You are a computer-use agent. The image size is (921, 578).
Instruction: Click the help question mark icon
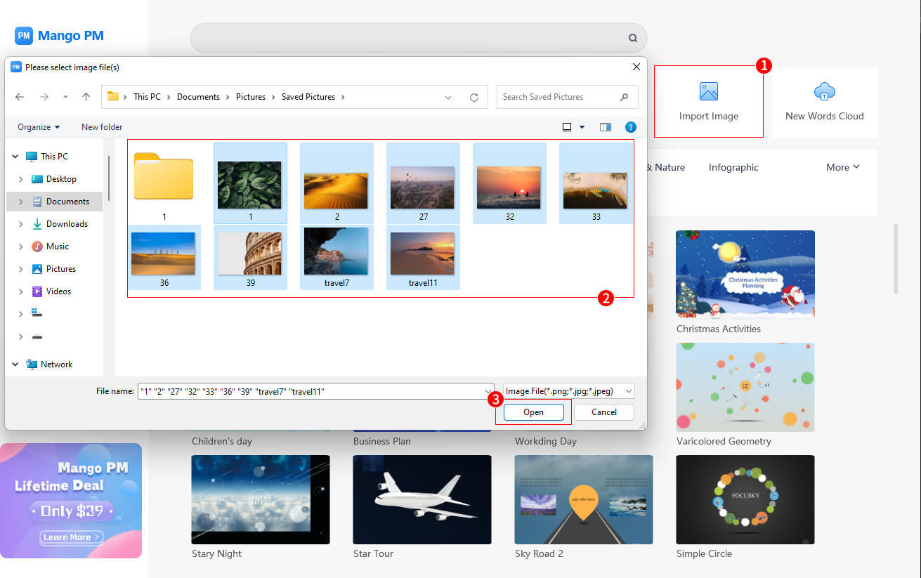pyautogui.click(x=630, y=127)
